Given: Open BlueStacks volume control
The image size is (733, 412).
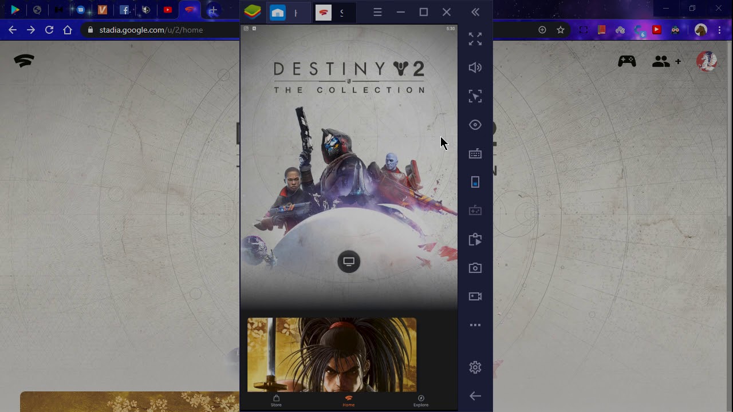Looking at the screenshot, I should [x=475, y=68].
